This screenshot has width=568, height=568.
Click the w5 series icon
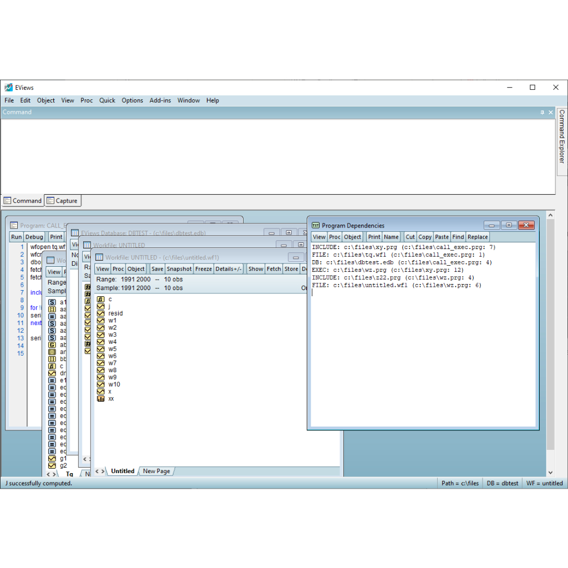[x=100, y=349]
